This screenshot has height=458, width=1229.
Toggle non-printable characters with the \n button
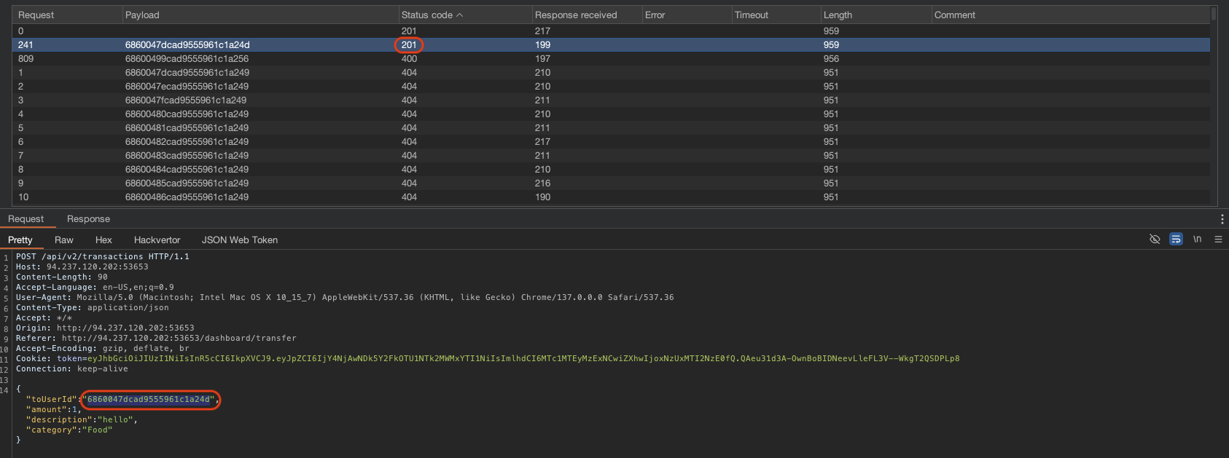pos(1197,239)
